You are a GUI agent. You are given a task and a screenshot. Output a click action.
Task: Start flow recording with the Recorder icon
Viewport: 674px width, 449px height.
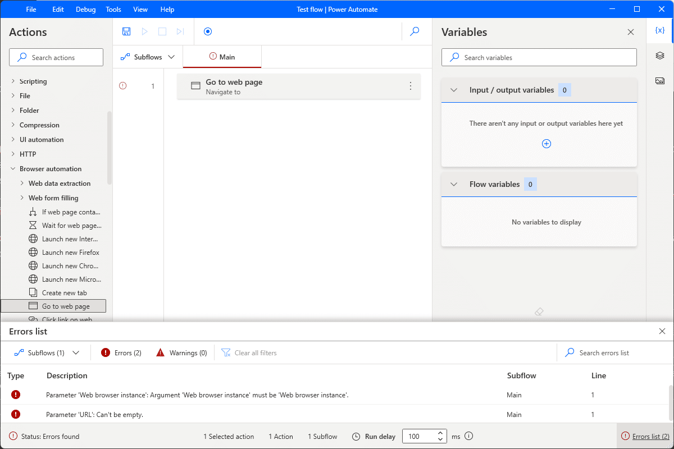208,31
